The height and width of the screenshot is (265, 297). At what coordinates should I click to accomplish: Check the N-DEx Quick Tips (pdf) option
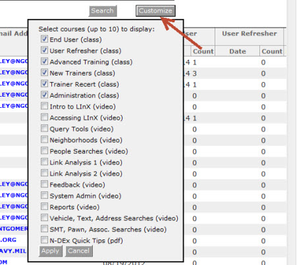tap(44, 240)
